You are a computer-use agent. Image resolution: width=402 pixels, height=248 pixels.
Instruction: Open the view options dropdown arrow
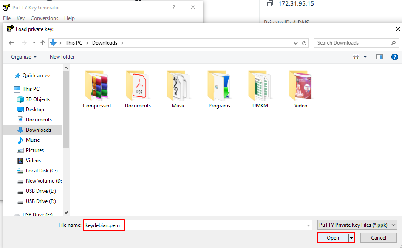tap(365, 57)
